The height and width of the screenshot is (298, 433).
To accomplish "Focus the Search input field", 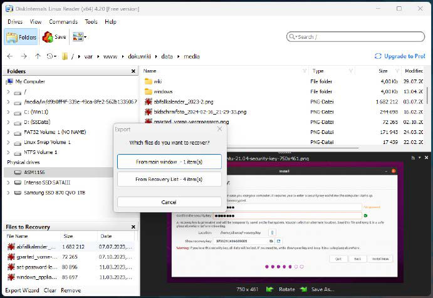I will point(356,37).
